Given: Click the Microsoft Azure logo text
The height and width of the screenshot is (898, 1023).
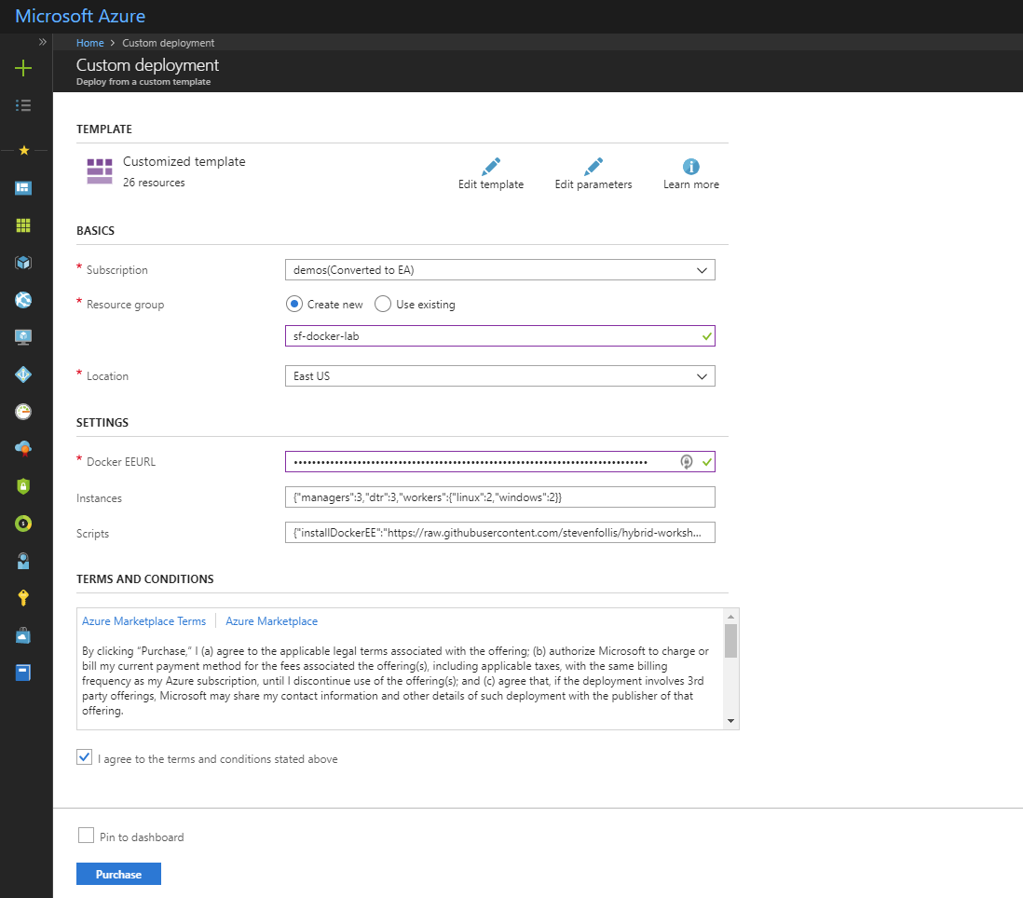Looking at the screenshot, I should point(80,17).
